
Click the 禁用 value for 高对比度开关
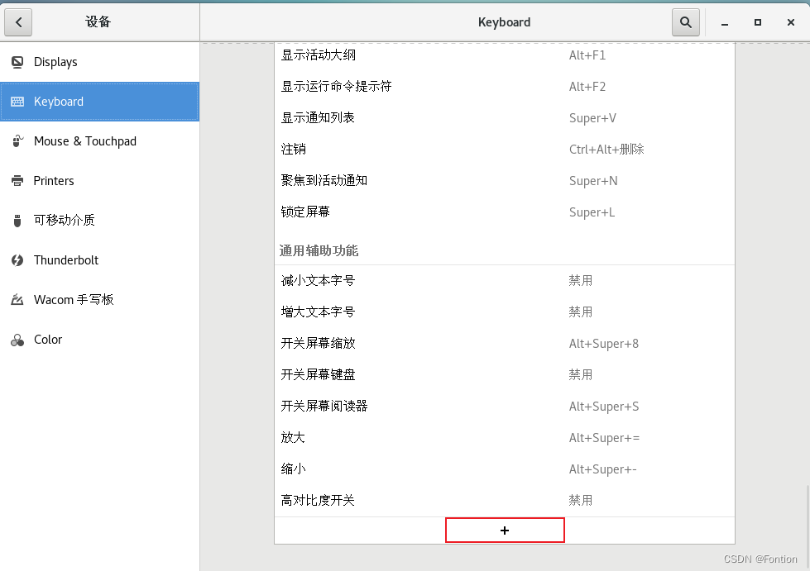pos(581,500)
